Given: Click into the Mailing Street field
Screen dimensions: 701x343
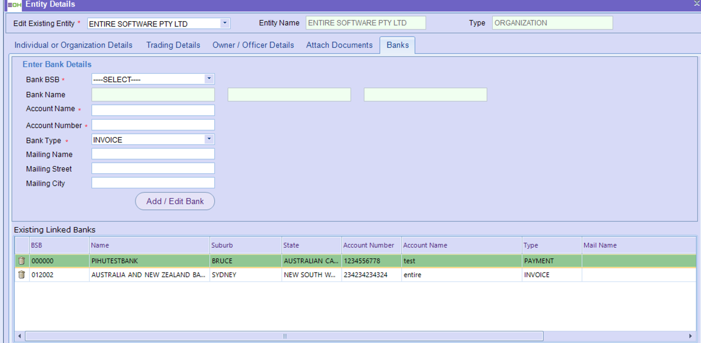Looking at the screenshot, I should pyautogui.click(x=153, y=168).
